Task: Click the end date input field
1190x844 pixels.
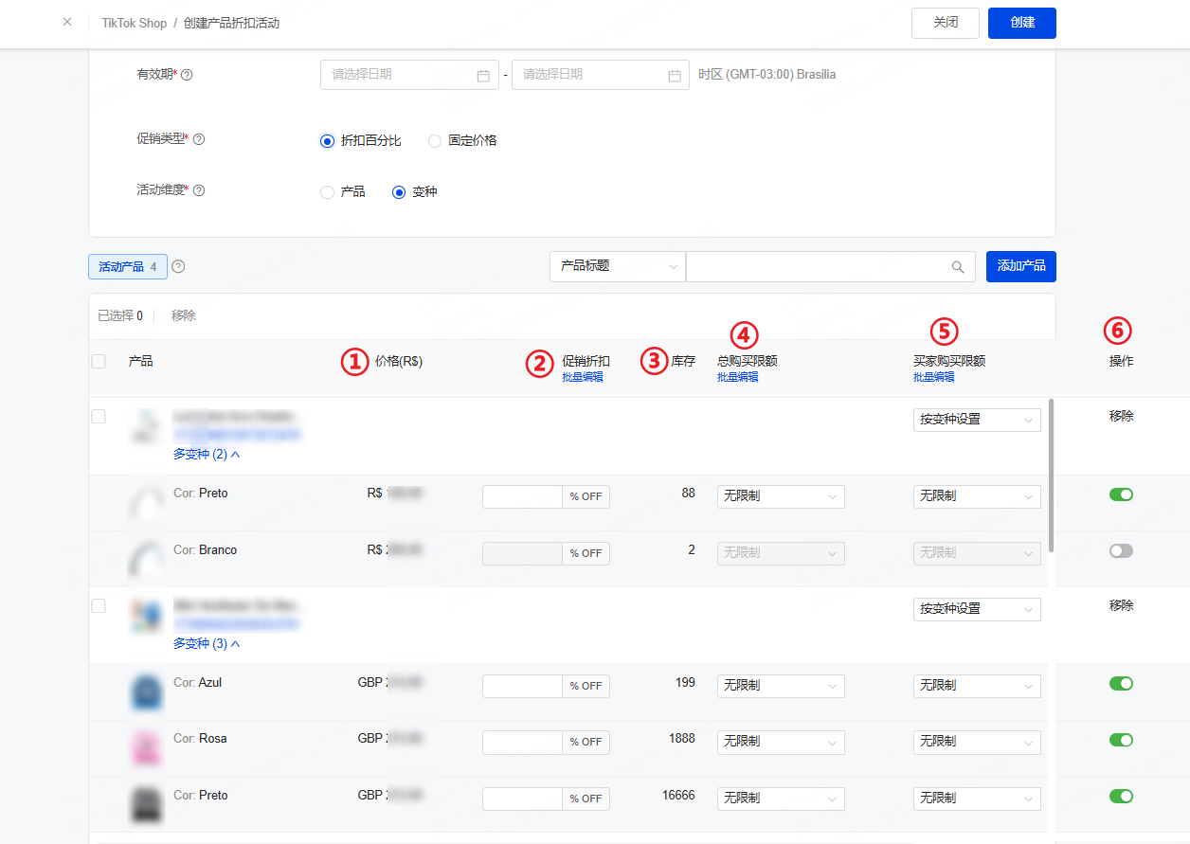Action: click(x=601, y=75)
